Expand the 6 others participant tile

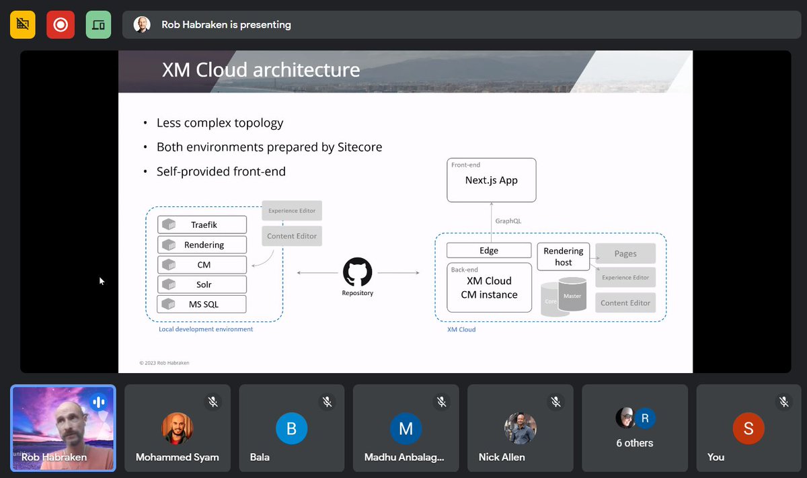634,428
